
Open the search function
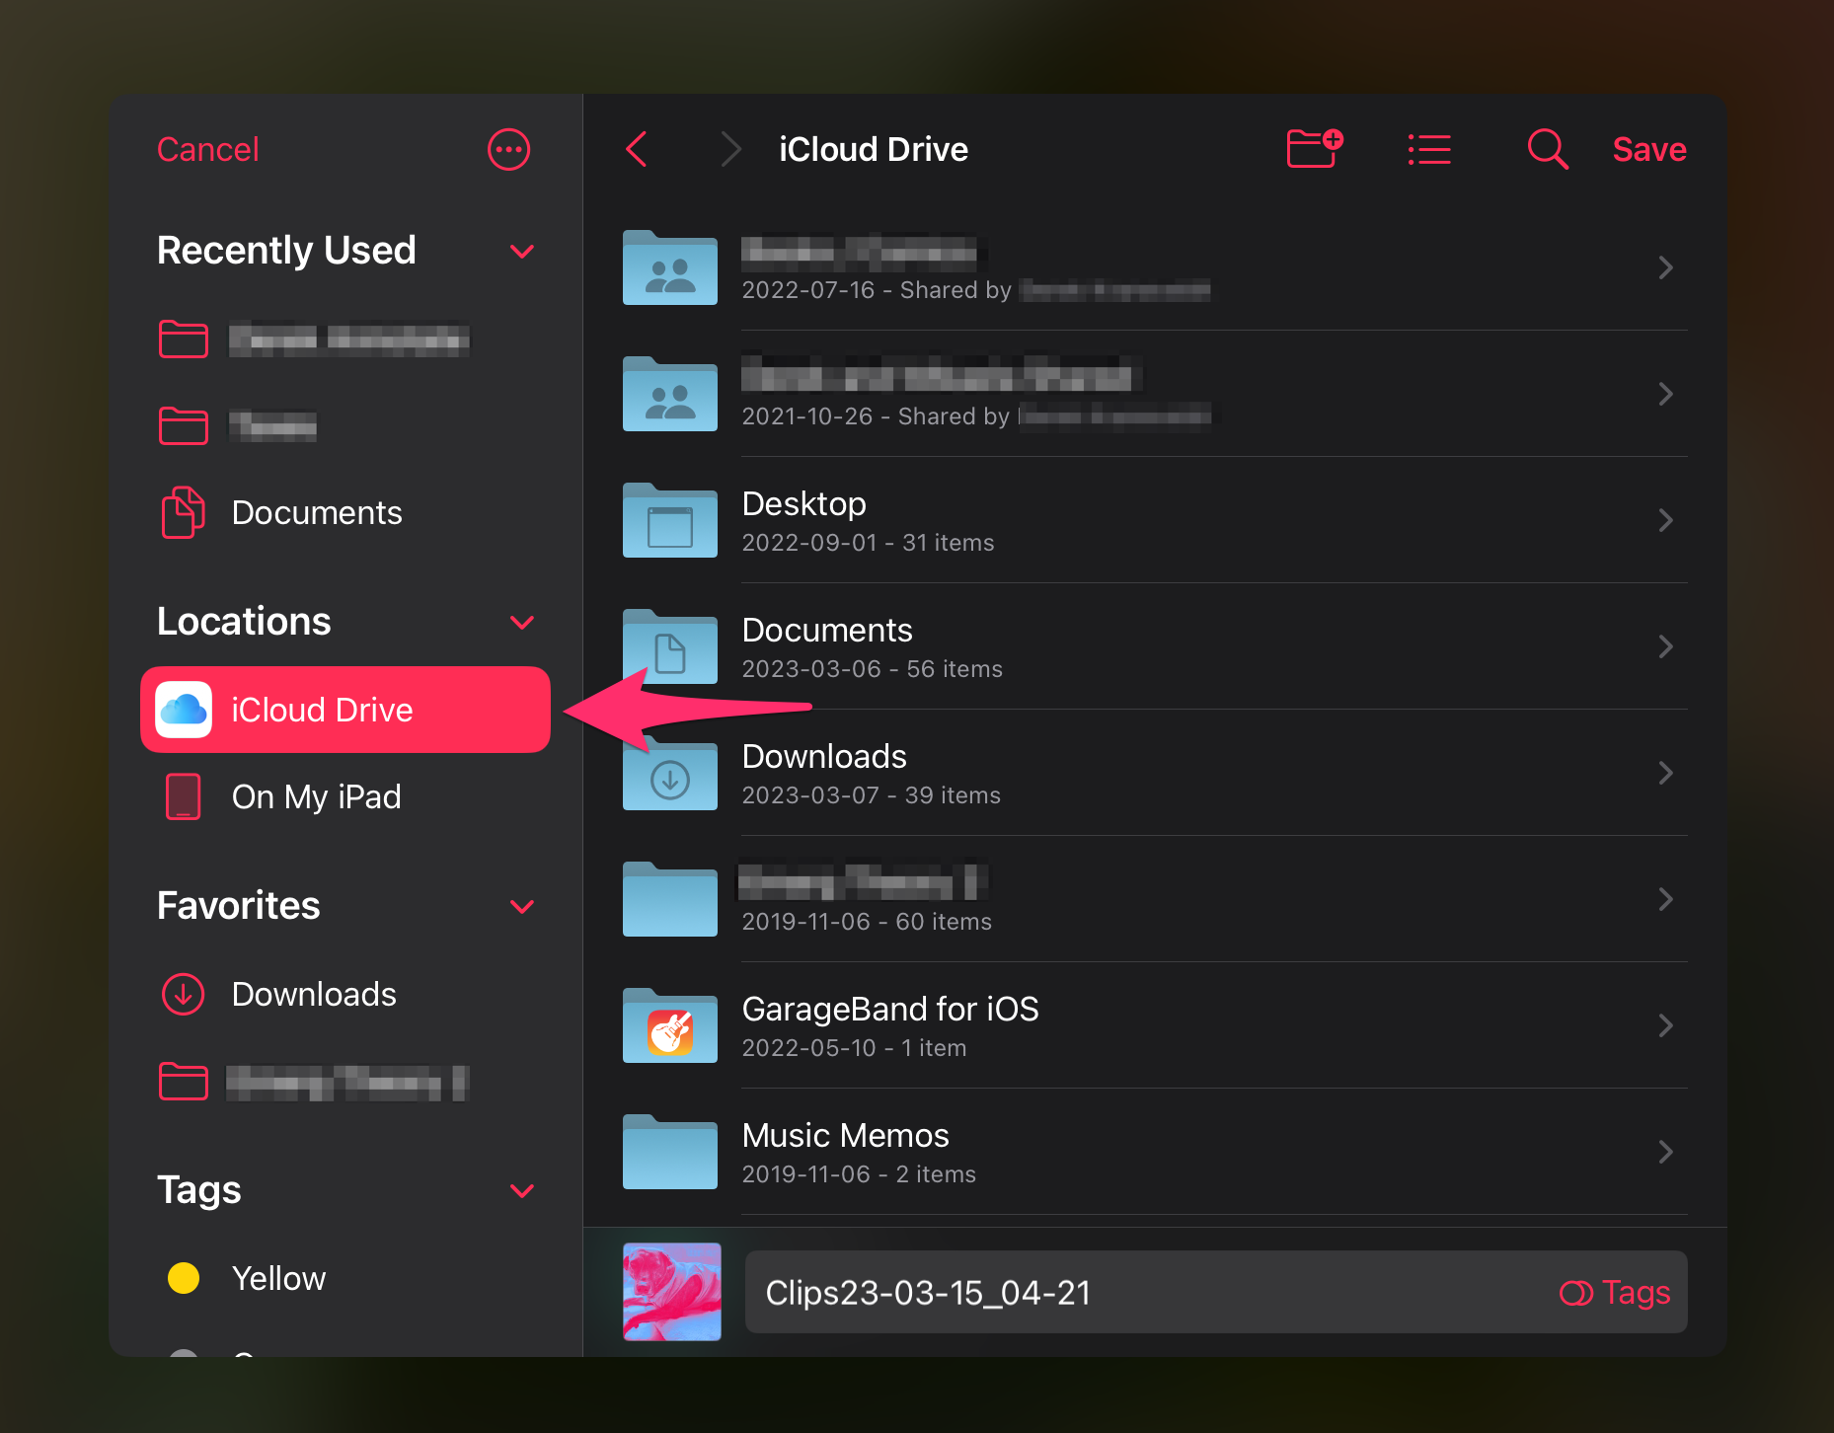[1546, 149]
